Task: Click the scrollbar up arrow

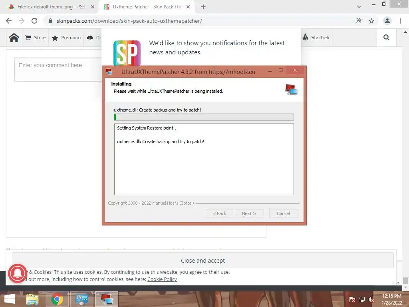Action: [405, 32]
